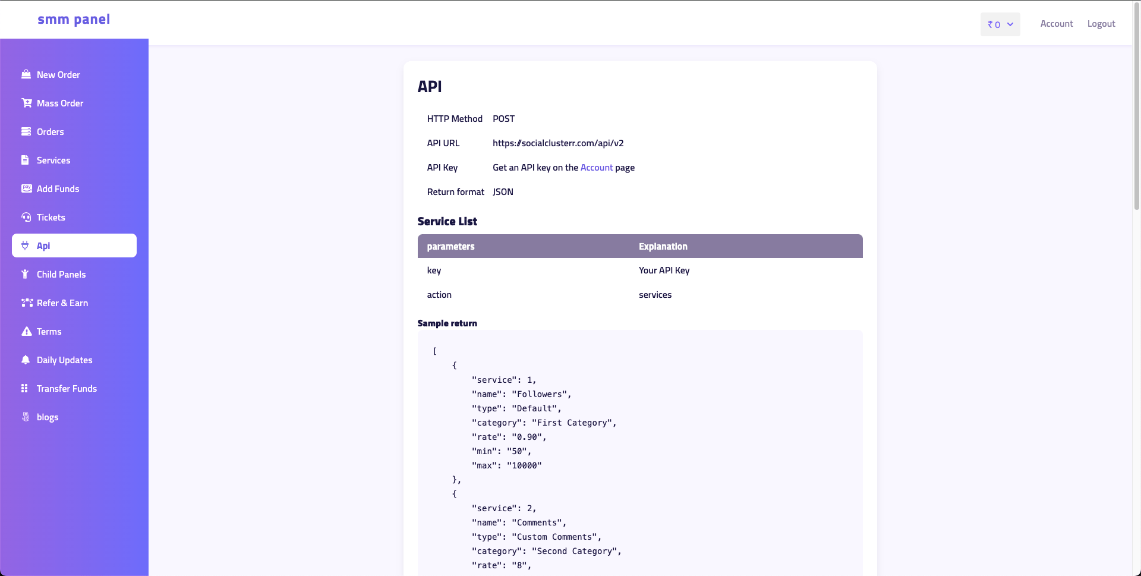Screen dimensions: 1141x576
Task: Select the Api sidebar menu item
Action: point(74,245)
